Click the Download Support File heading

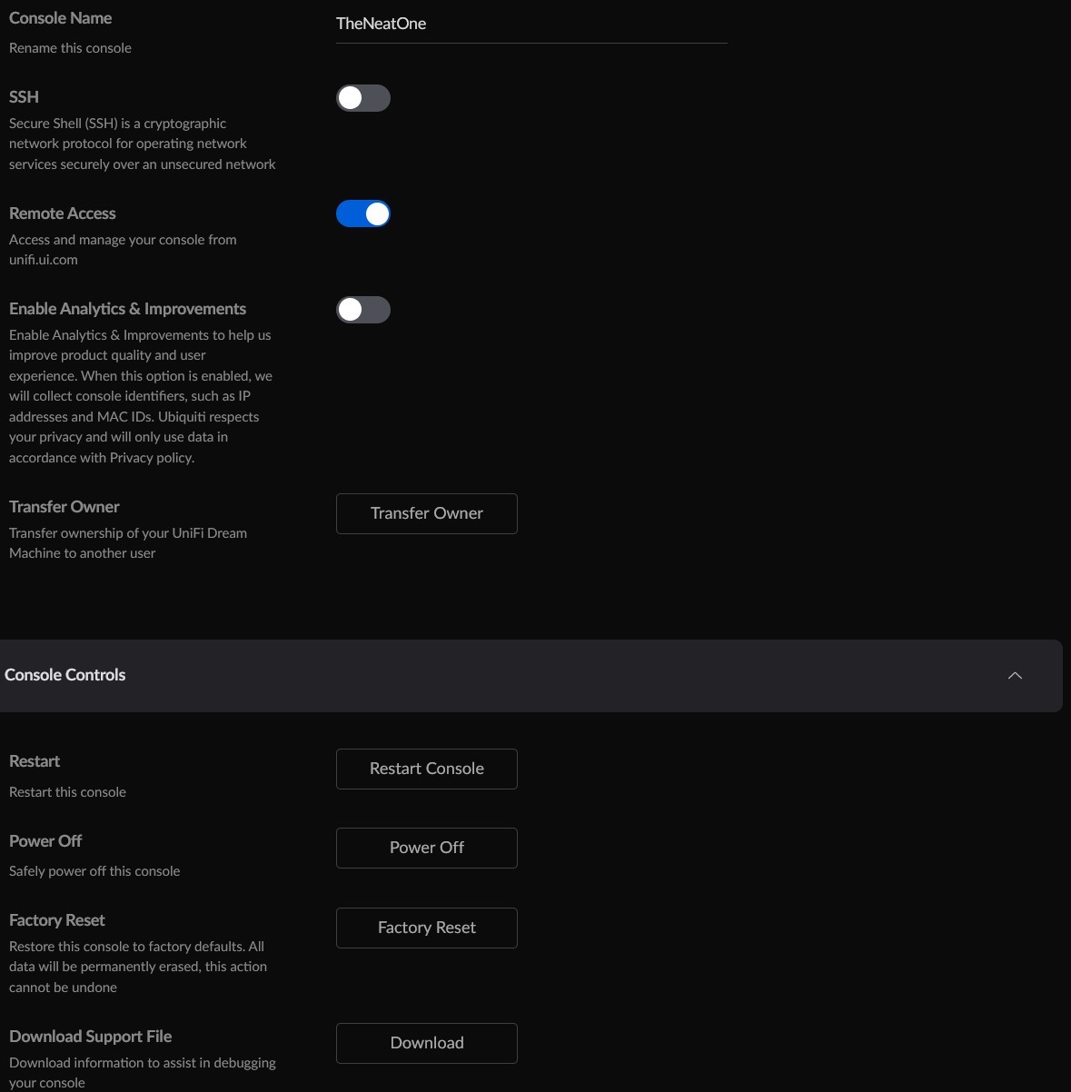(x=90, y=1037)
